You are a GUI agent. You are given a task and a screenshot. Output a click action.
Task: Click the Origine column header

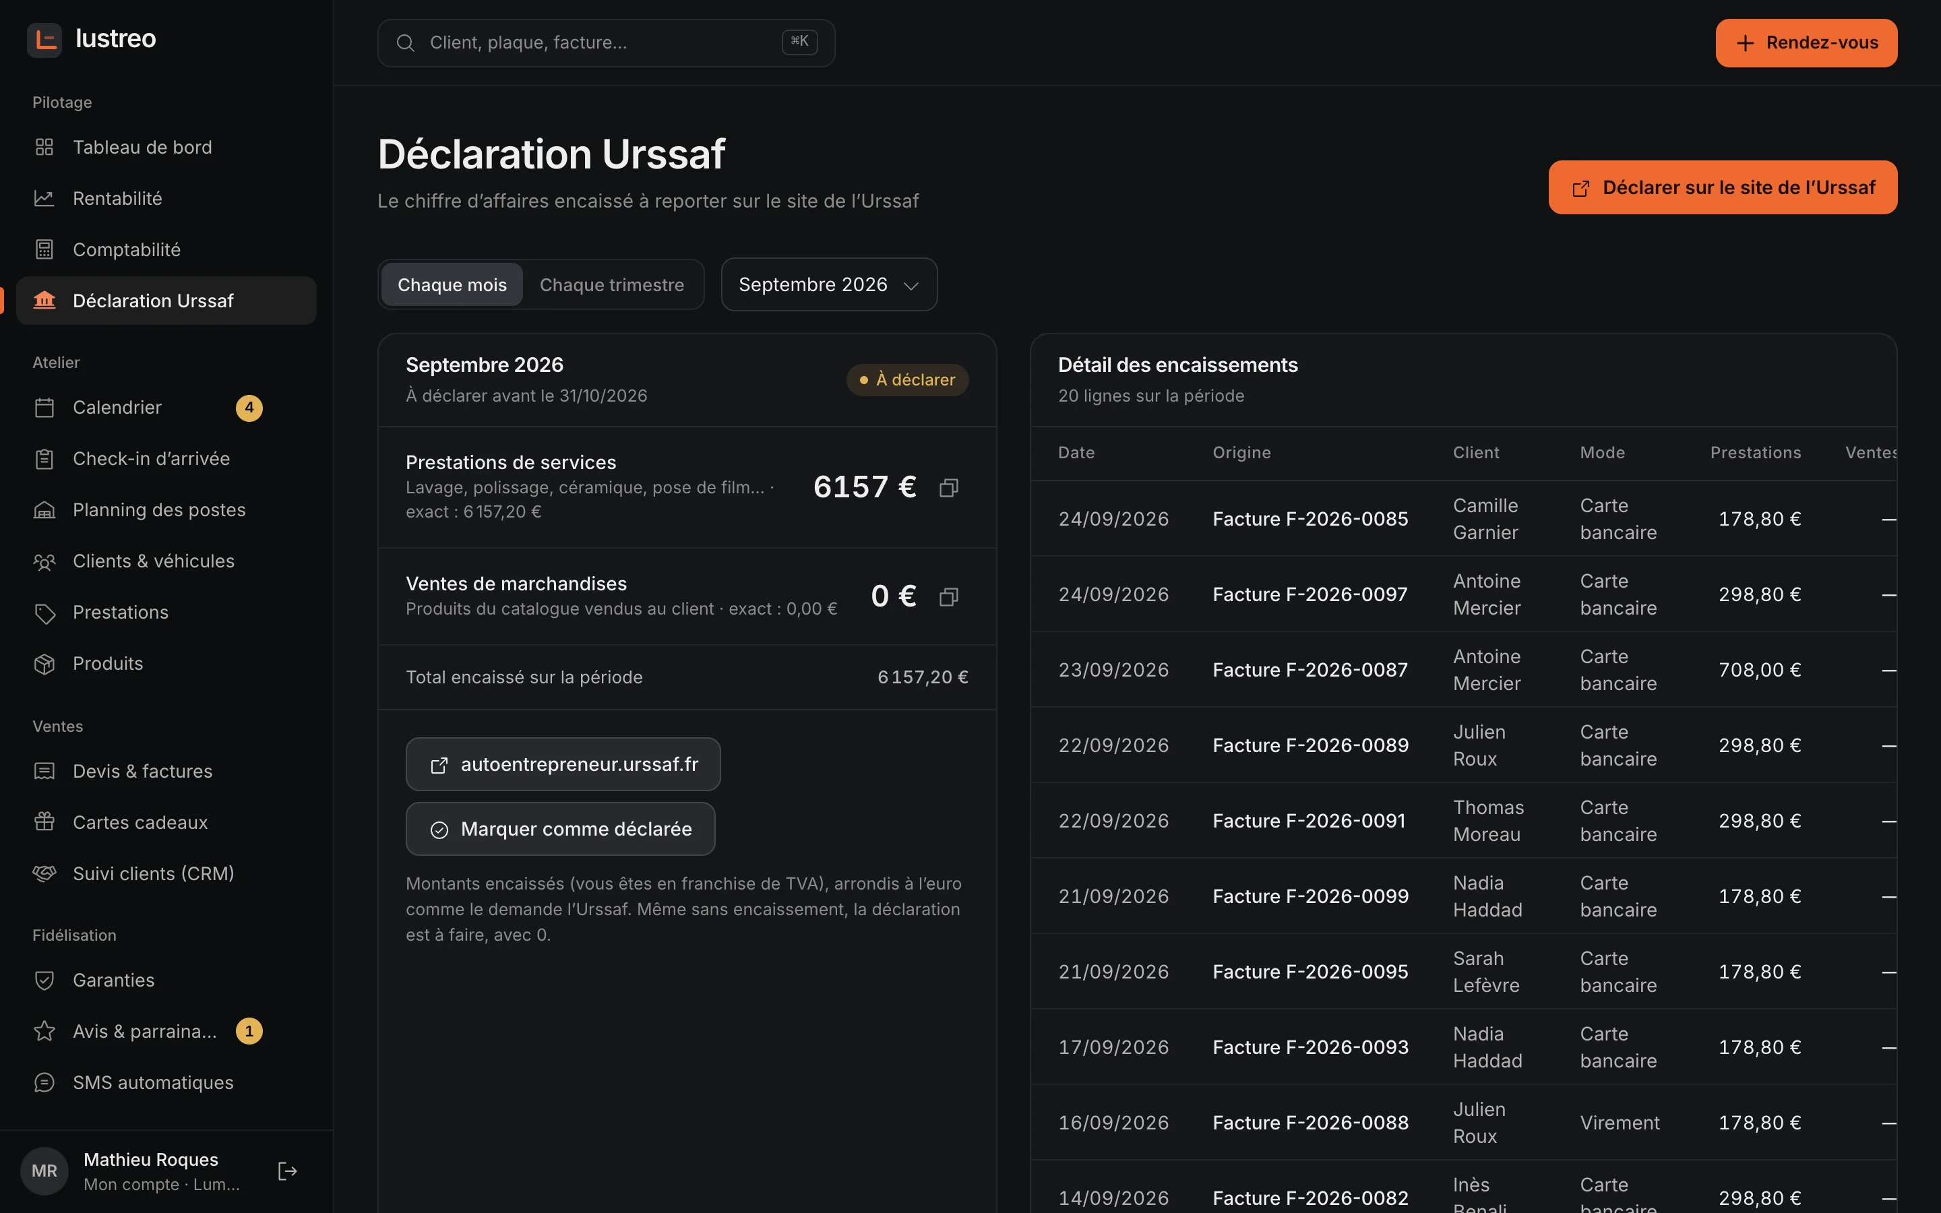[1241, 452]
